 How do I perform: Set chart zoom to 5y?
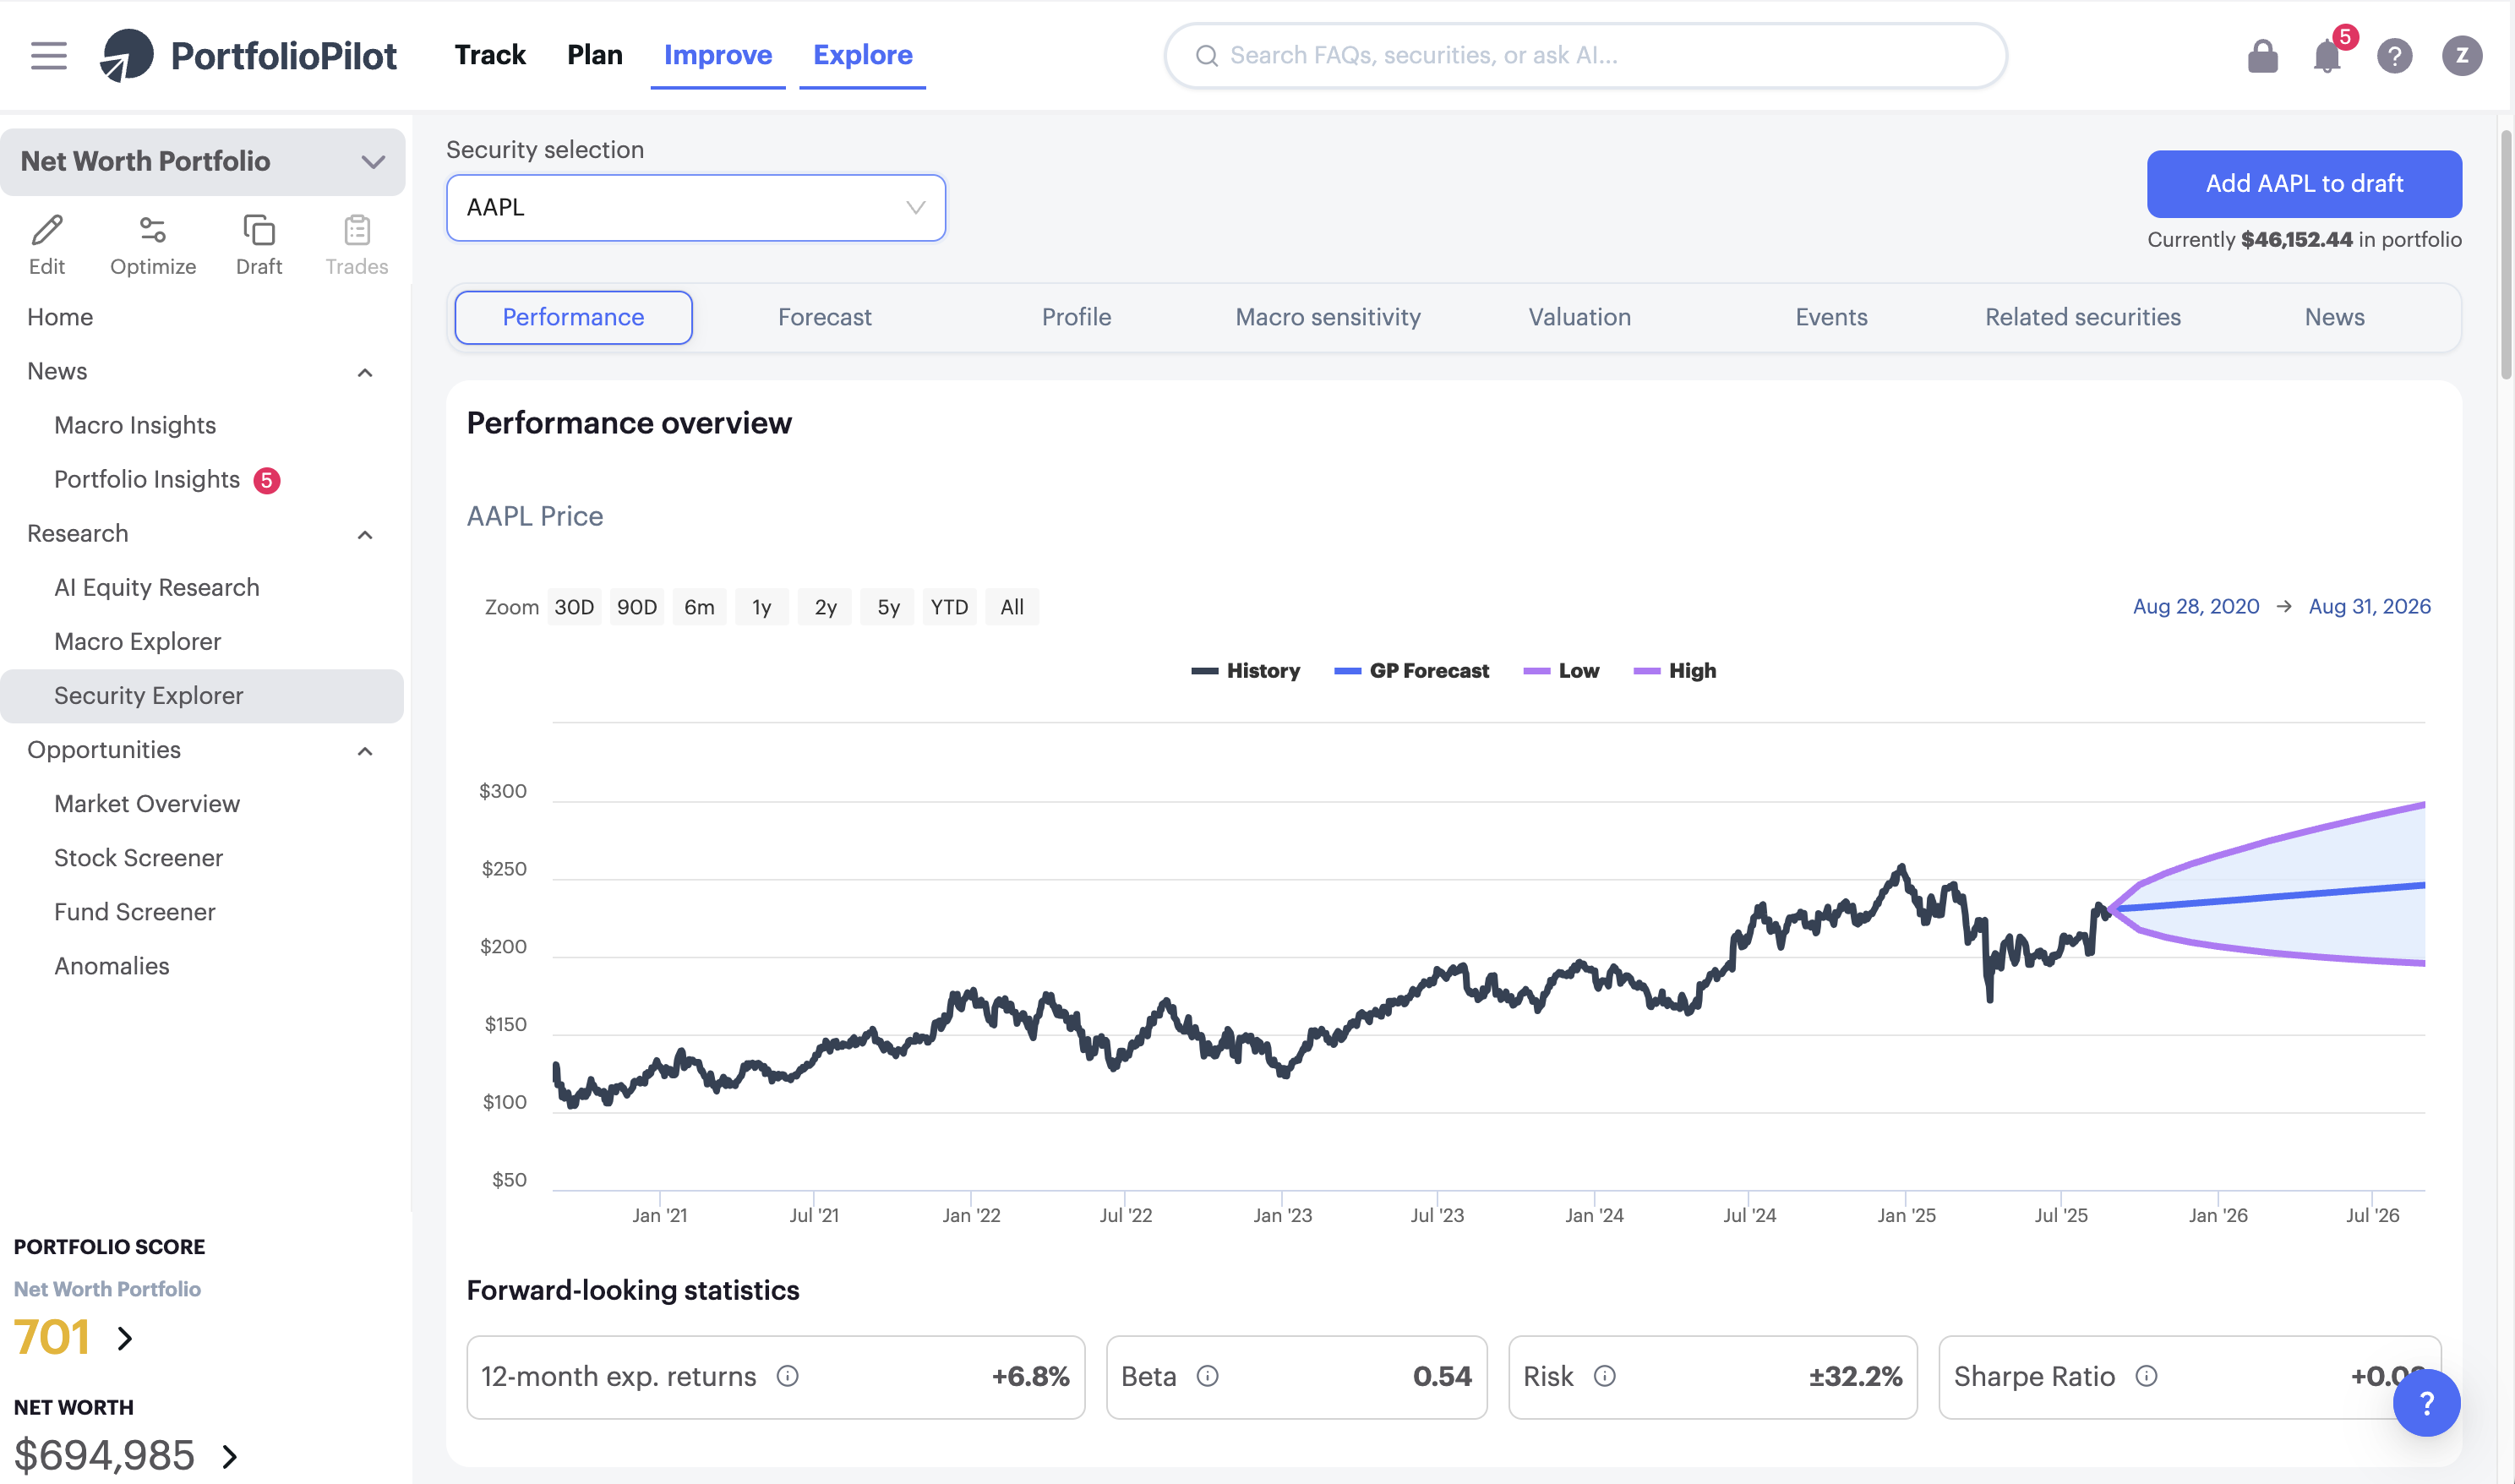[x=888, y=607]
